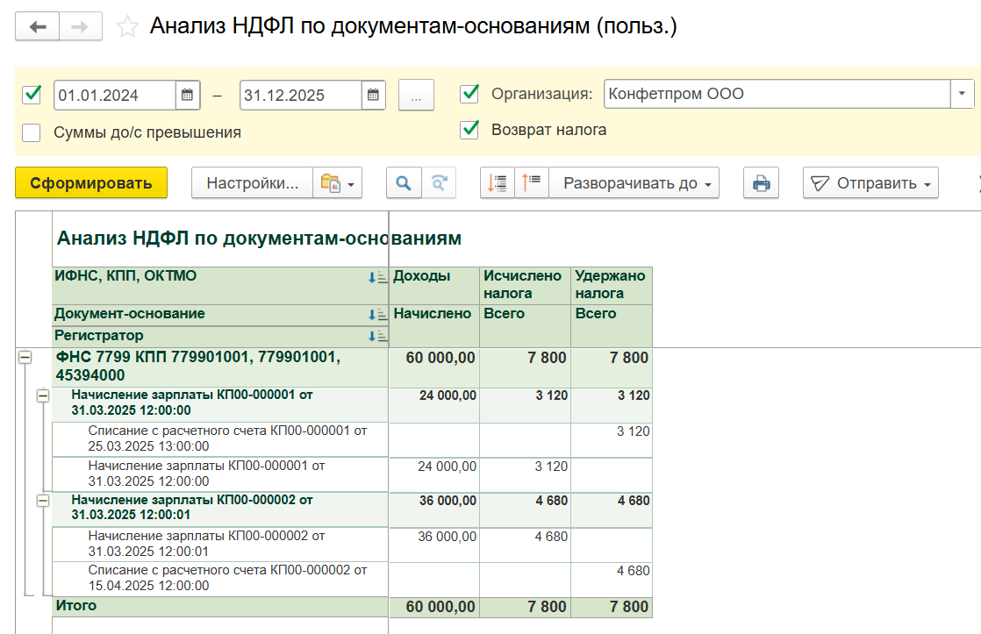Click the bold 4 680 calculated tax cell
The image size is (981, 634).
point(525,509)
